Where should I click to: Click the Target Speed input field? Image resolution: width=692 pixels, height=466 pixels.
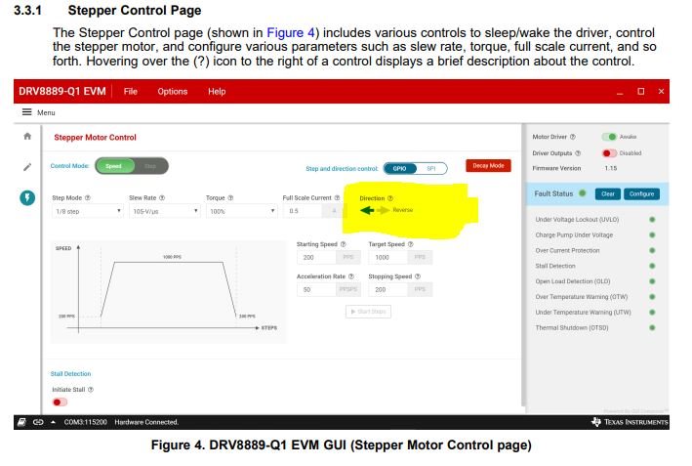388,257
